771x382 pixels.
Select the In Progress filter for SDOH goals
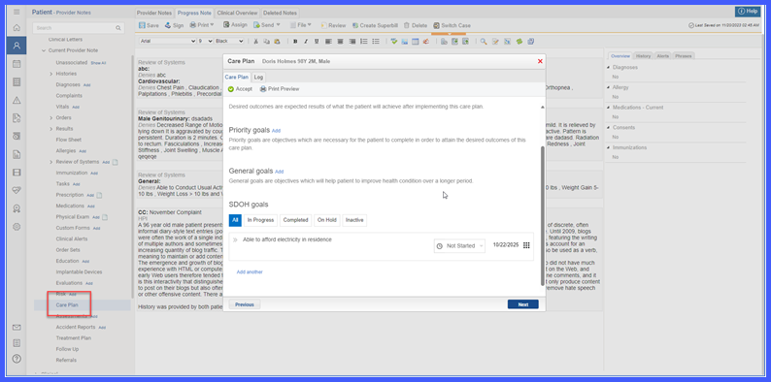pyautogui.click(x=260, y=220)
